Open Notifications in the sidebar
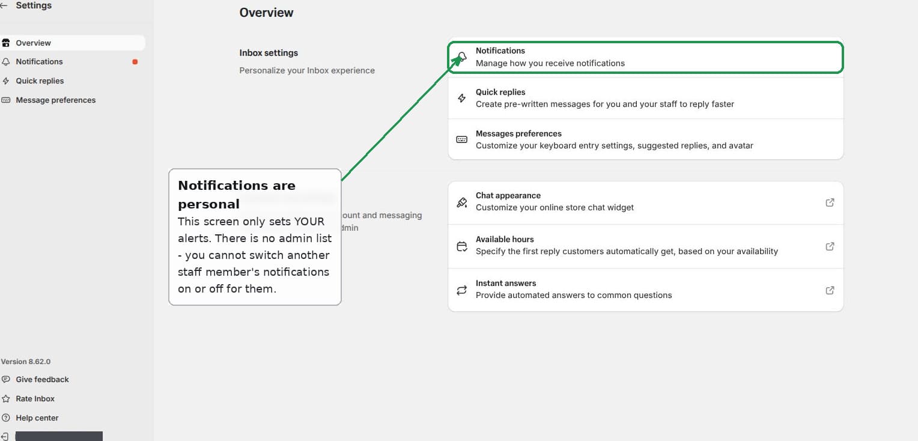 [72, 62]
